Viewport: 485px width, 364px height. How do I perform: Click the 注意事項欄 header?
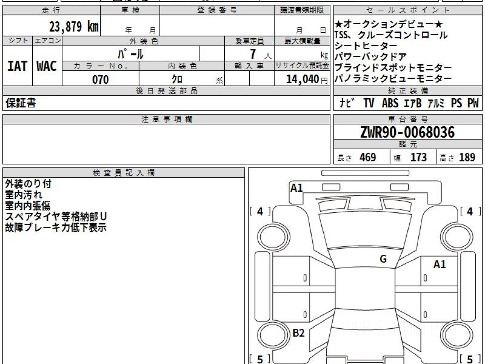(167, 119)
